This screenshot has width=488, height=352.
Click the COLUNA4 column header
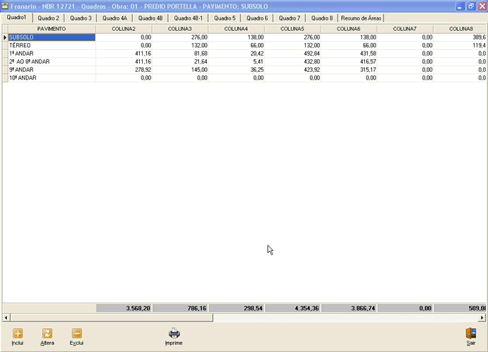236,29
